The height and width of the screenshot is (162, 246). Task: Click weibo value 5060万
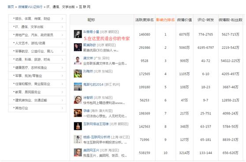184,48
